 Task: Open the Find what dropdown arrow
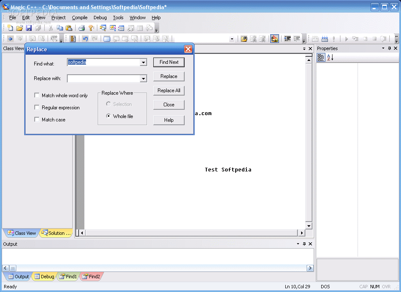pyautogui.click(x=143, y=62)
